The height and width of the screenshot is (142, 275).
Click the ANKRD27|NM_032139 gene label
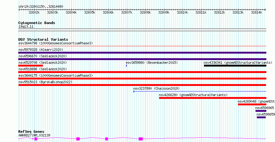(x=34, y=135)
